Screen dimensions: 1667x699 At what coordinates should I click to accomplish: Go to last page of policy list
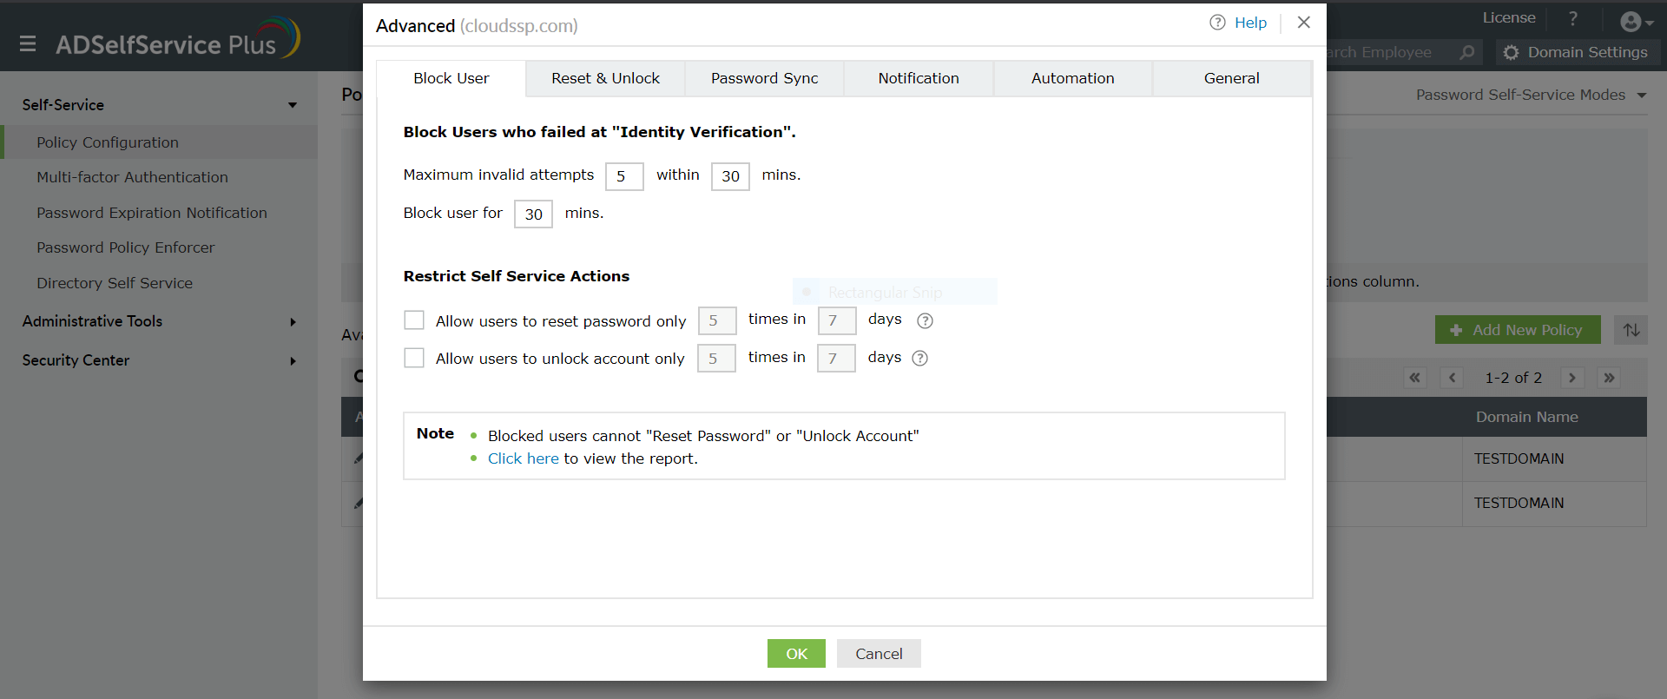[x=1609, y=378]
